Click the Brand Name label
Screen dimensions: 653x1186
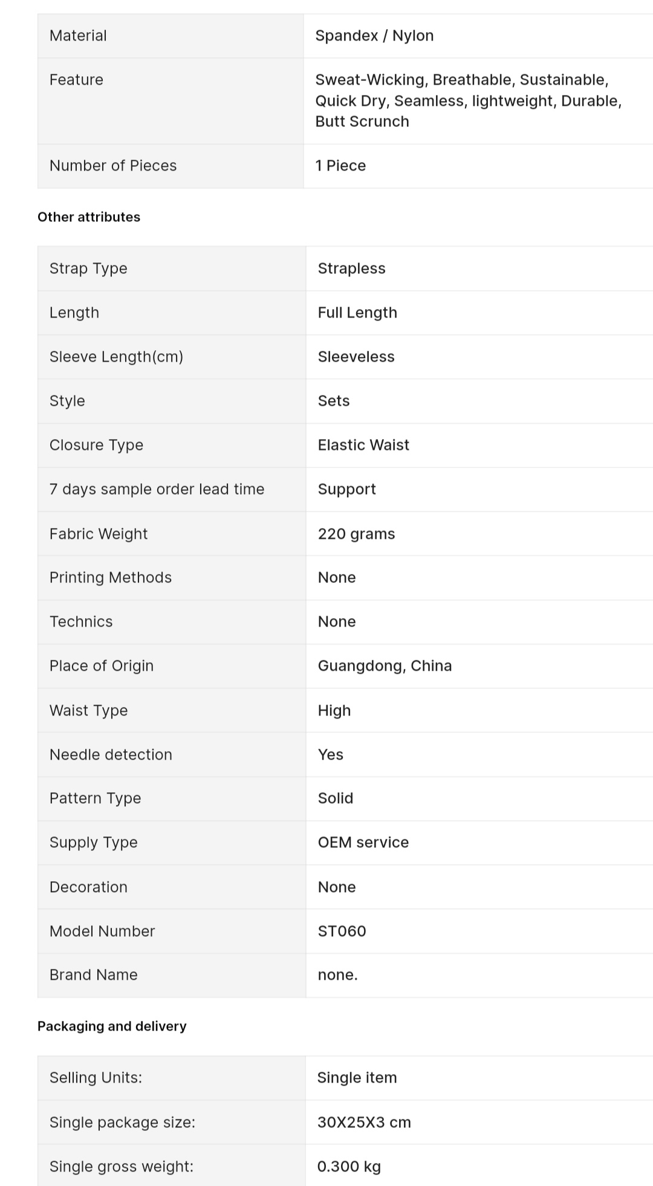[x=94, y=975]
